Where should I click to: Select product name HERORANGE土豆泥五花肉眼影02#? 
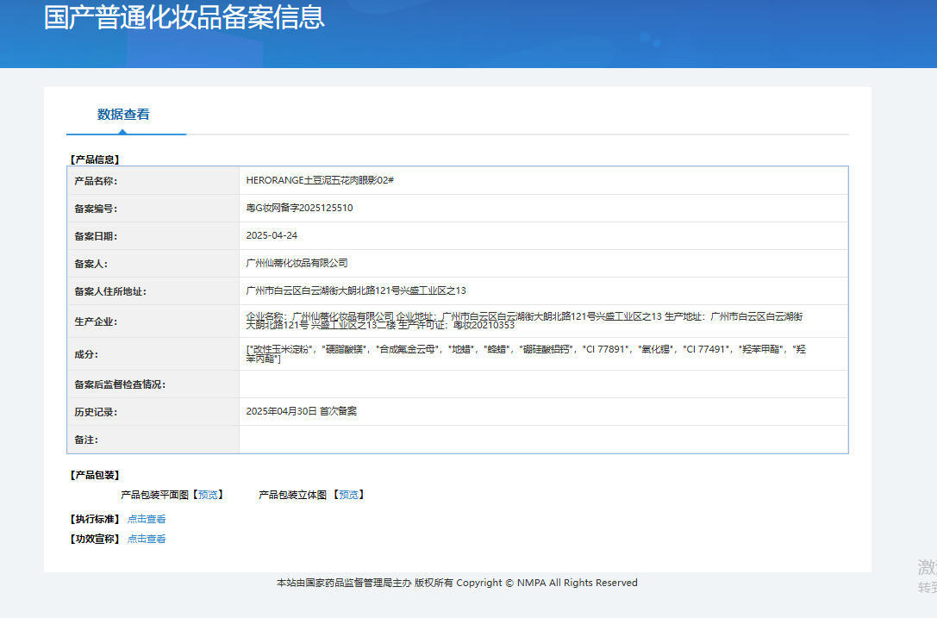(x=320, y=180)
